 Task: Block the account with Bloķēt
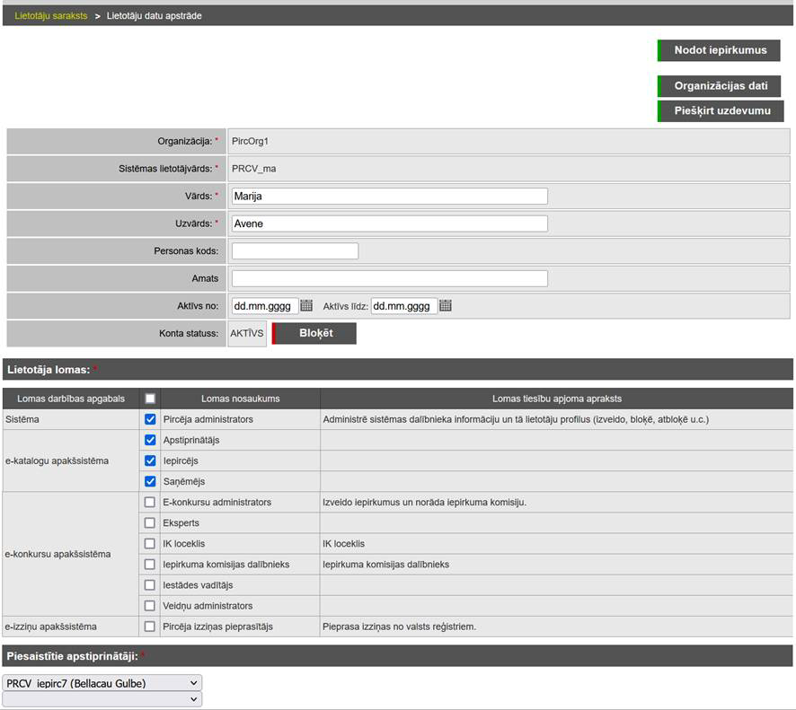point(314,333)
